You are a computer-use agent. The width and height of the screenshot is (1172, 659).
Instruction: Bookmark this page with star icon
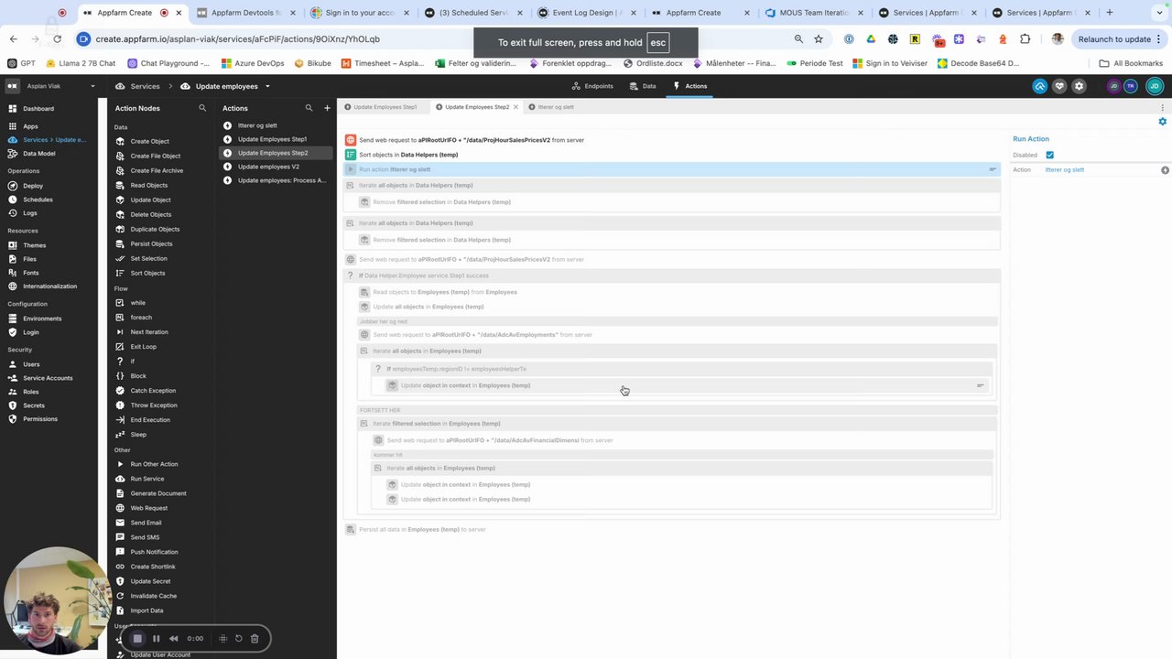pyautogui.click(x=819, y=39)
